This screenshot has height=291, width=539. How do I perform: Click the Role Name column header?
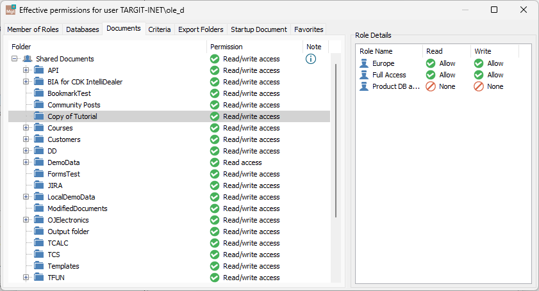(389, 51)
